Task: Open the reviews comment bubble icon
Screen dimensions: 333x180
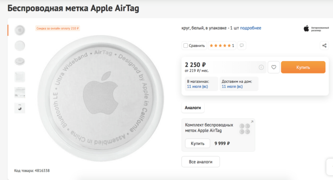Action: pos(242,45)
